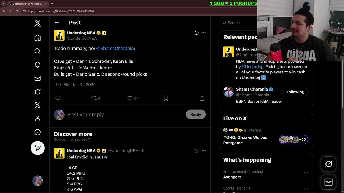Open more options on Joel Embiid post
This screenshot has width=344, height=193.
[x=204, y=151]
